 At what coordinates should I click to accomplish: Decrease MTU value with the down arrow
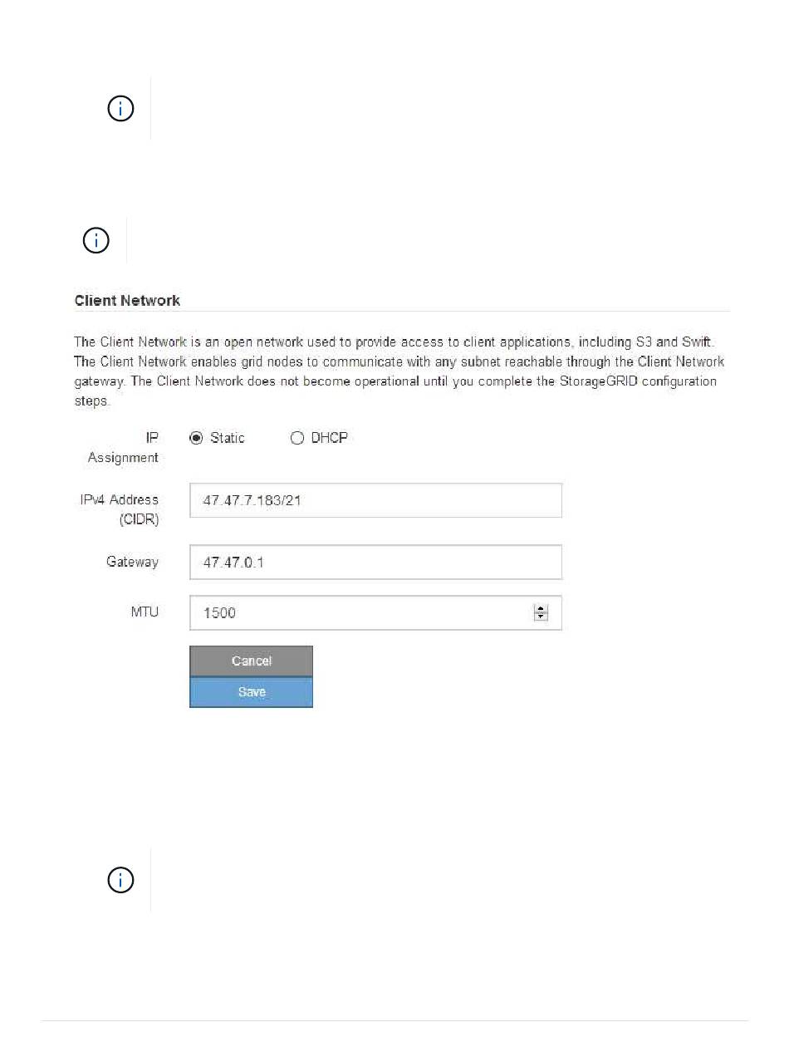[x=542, y=617]
